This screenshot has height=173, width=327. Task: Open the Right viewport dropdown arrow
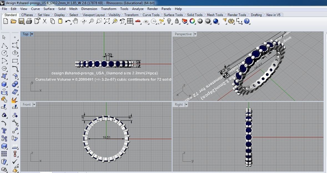click(186, 105)
